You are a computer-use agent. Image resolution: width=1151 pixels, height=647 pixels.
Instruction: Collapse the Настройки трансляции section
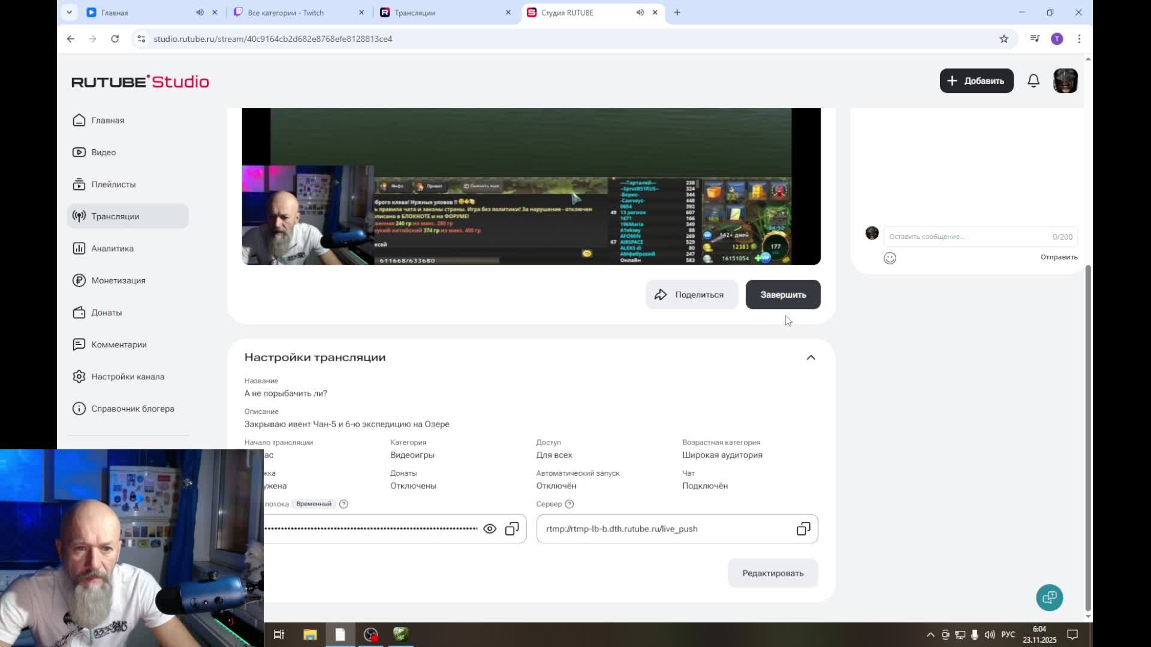coord(810,358)
